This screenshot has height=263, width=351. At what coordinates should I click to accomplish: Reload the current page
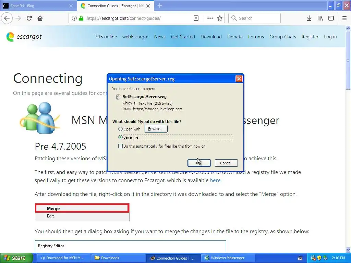tap(29, 18)
